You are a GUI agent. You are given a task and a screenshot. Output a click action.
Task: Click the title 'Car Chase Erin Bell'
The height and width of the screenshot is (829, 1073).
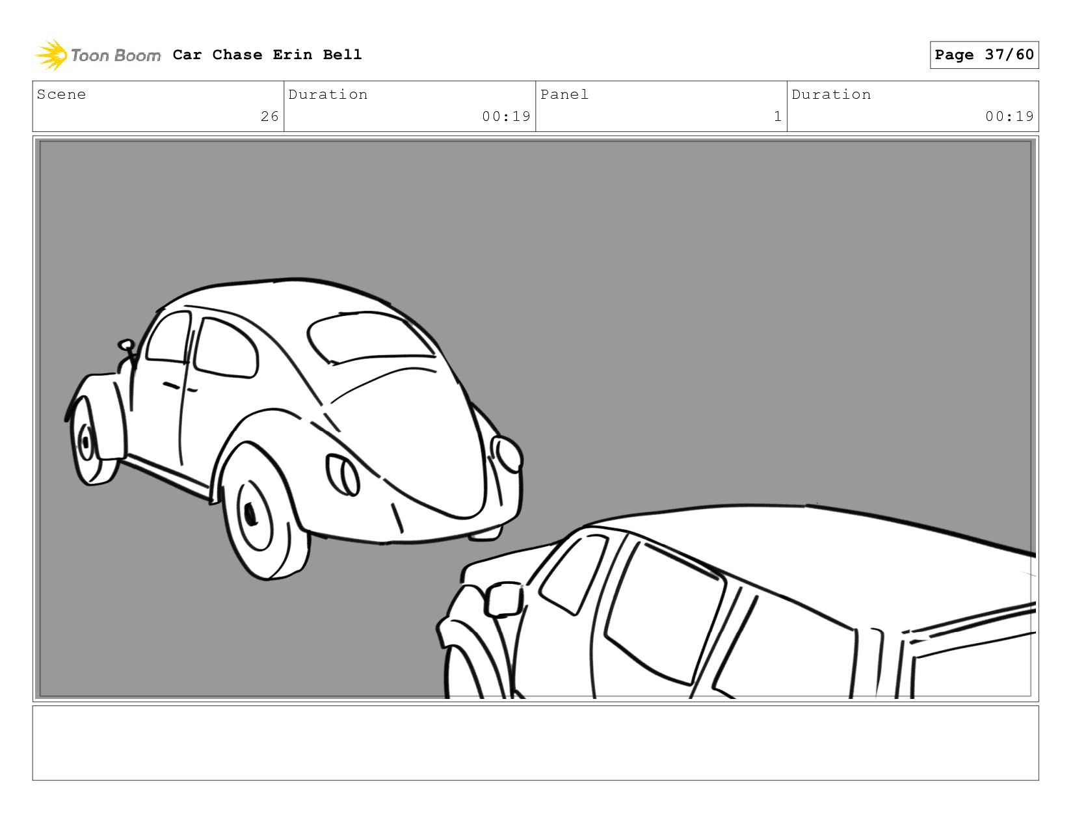[267, 55]
